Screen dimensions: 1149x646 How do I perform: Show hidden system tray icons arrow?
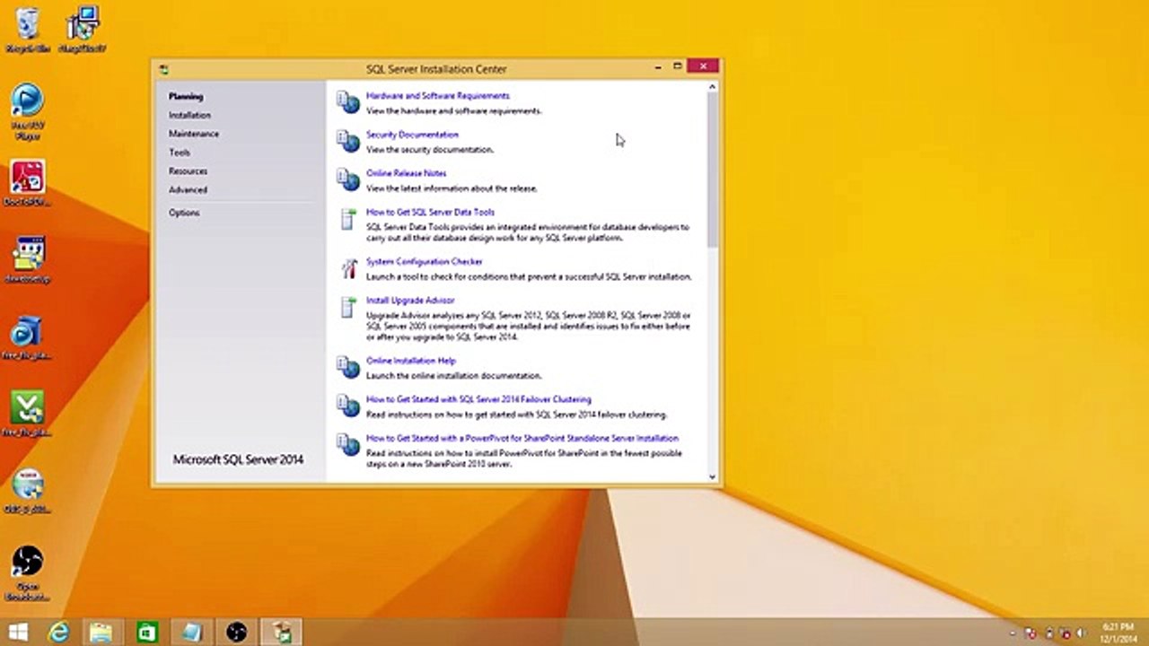click(x=1013, y=633)
